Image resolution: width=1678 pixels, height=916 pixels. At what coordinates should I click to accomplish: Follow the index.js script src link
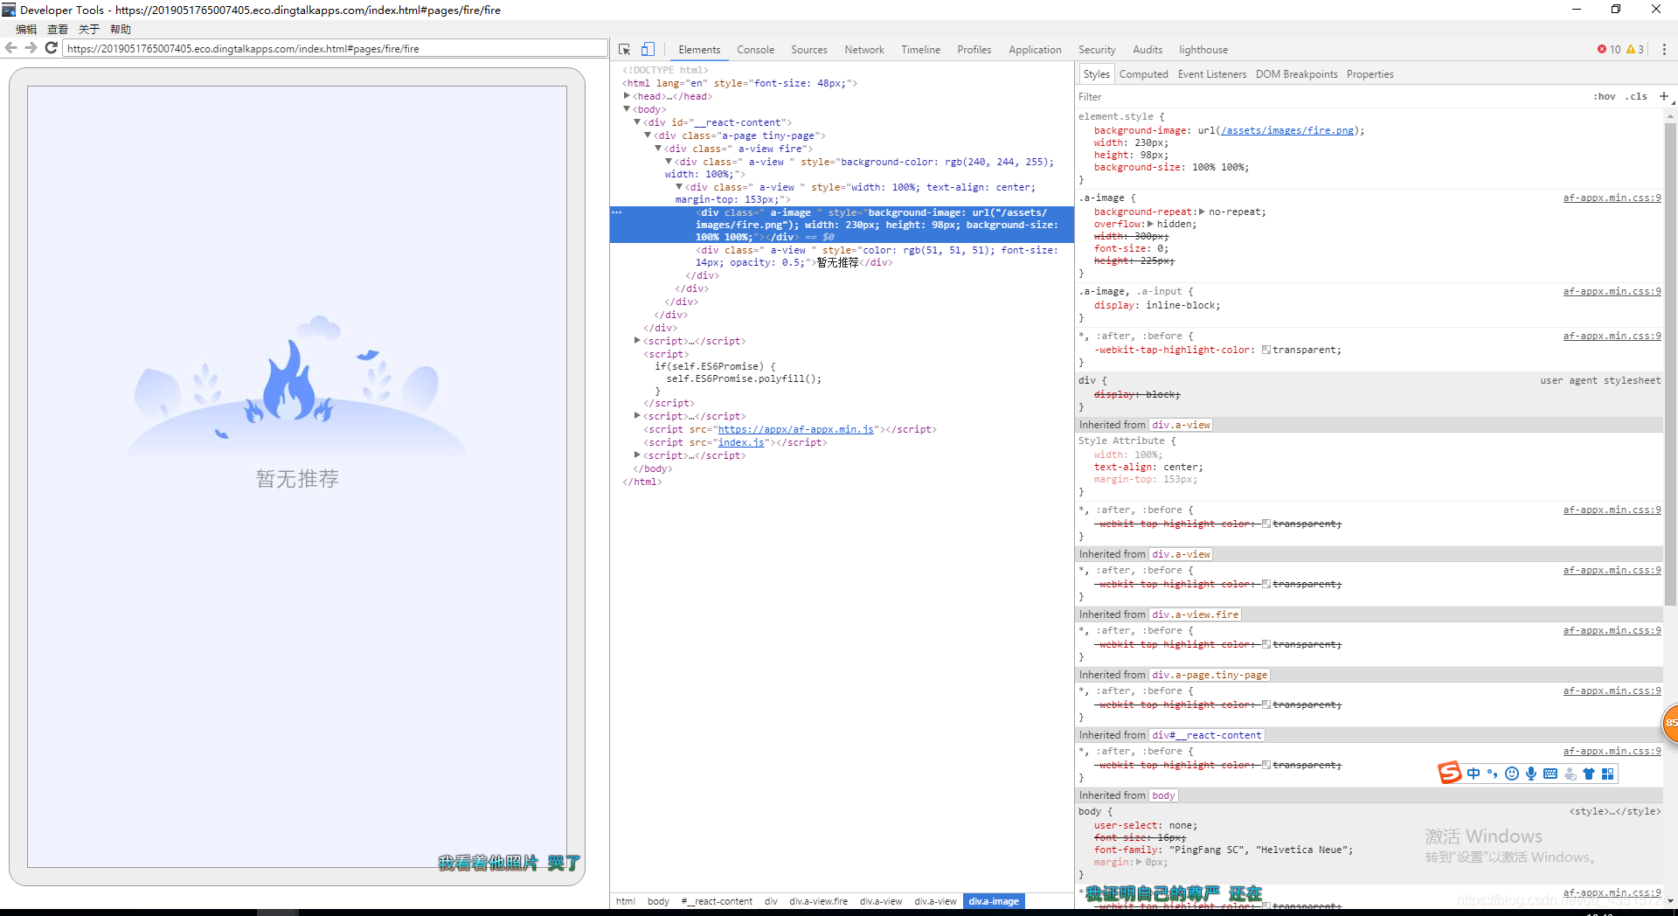click(x=741, y=442)
